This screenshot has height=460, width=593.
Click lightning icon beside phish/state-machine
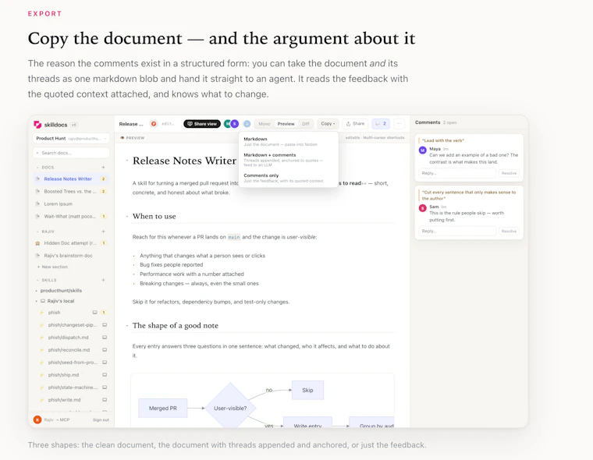(x=41, y=387)
